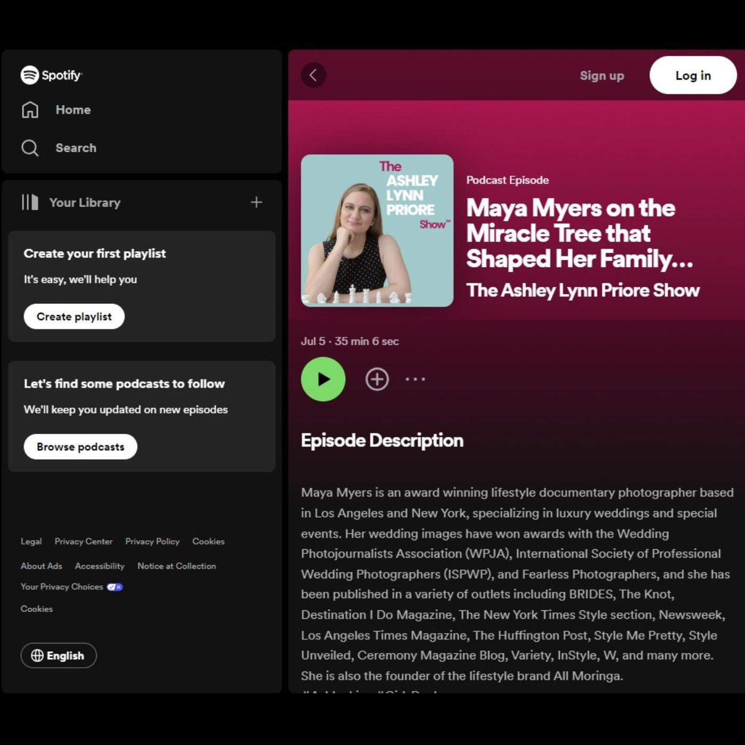The image size is (745, 745).
Task: Open the Privacy Center link
Action: pyautogui.click(x=84, y=541)
